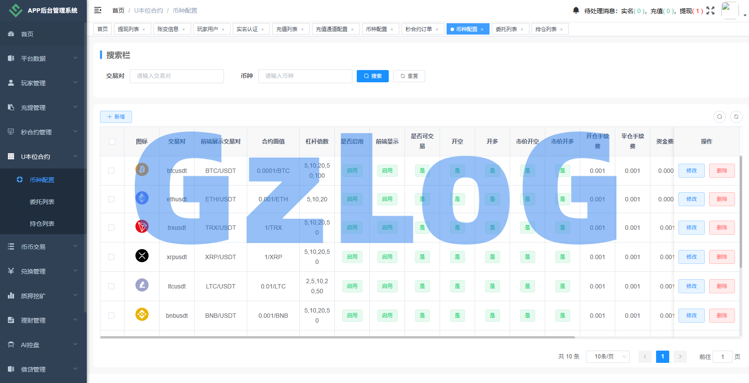Image resolution: width=749 pixels, height=383 pixels.
Task: Open 委托列表 in sidebar submenu
Action: (x=42, y=202)
